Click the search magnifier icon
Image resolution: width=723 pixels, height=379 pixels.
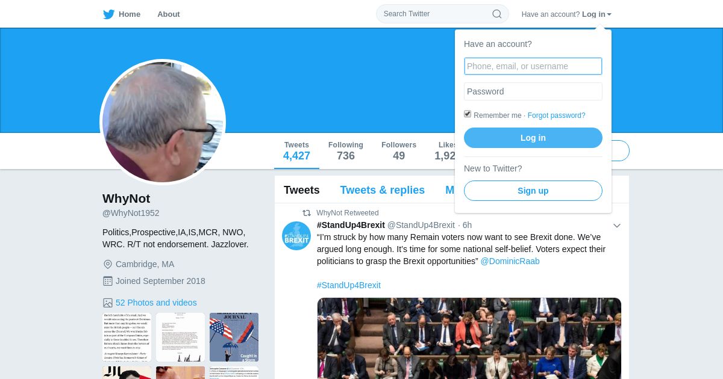pos(496,14)
